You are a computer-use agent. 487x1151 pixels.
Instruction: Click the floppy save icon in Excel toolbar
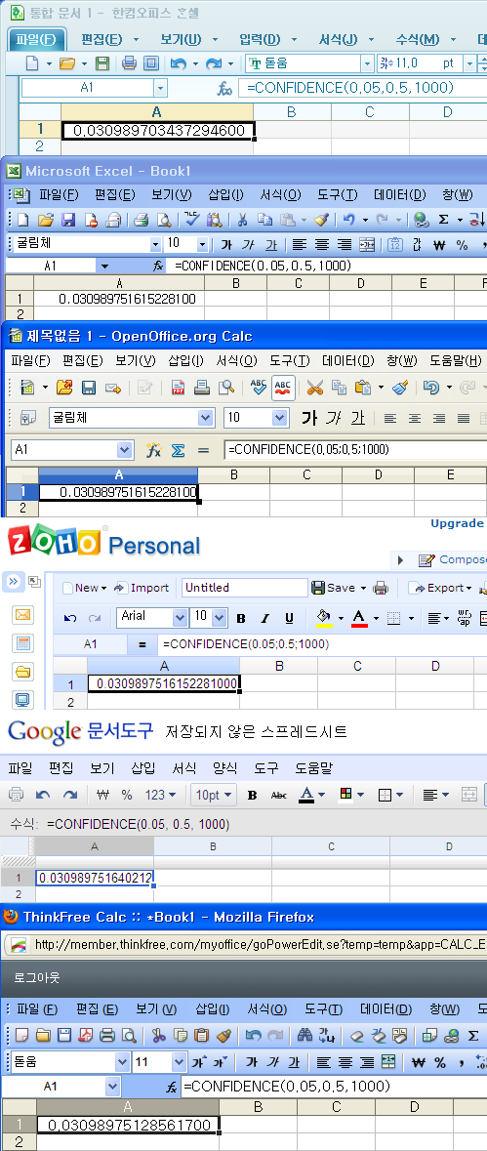(68, 219)
